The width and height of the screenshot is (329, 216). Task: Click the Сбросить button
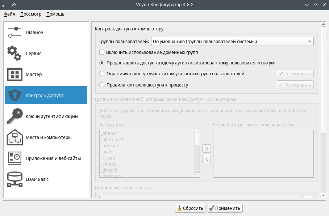click(190, 208)
